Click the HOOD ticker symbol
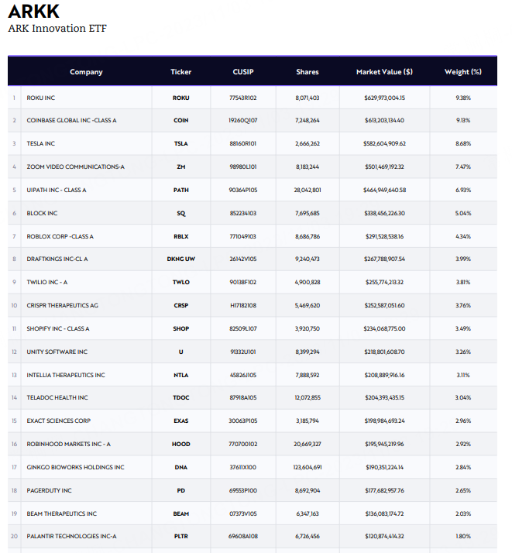The image size is (512, 553). coord(181,445)
